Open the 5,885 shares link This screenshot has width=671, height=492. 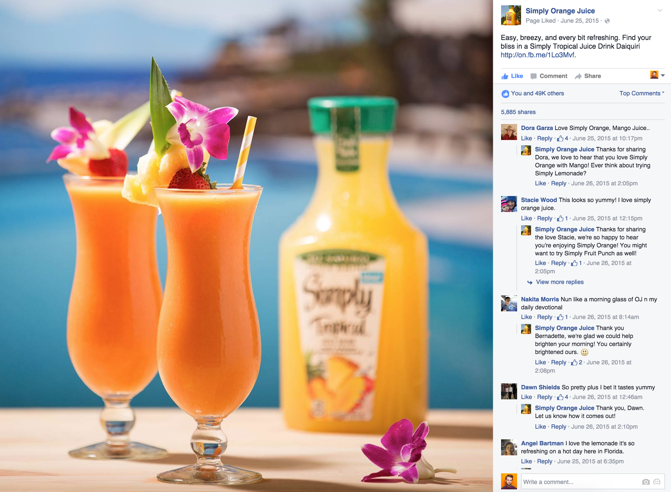click(x=518, y=112)
